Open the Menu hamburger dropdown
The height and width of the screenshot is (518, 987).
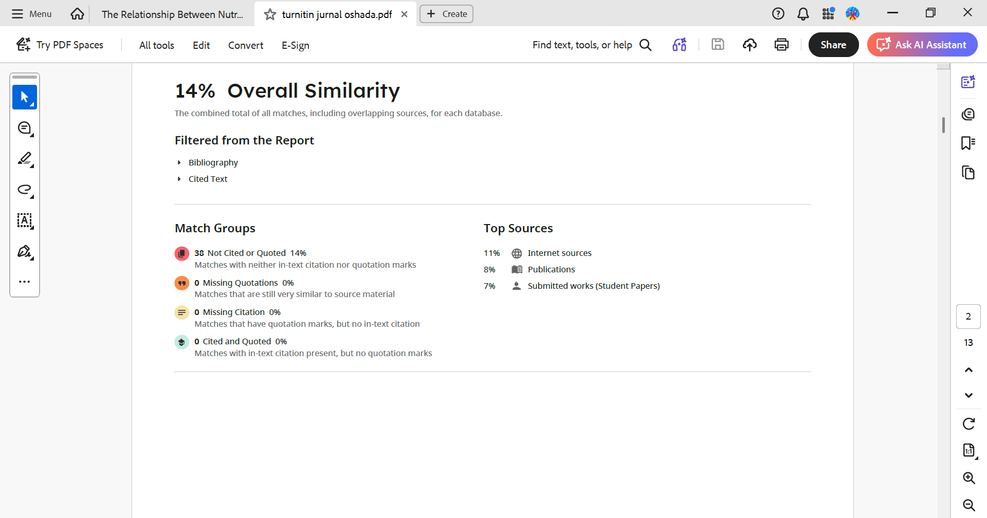[x=32, y=14]
